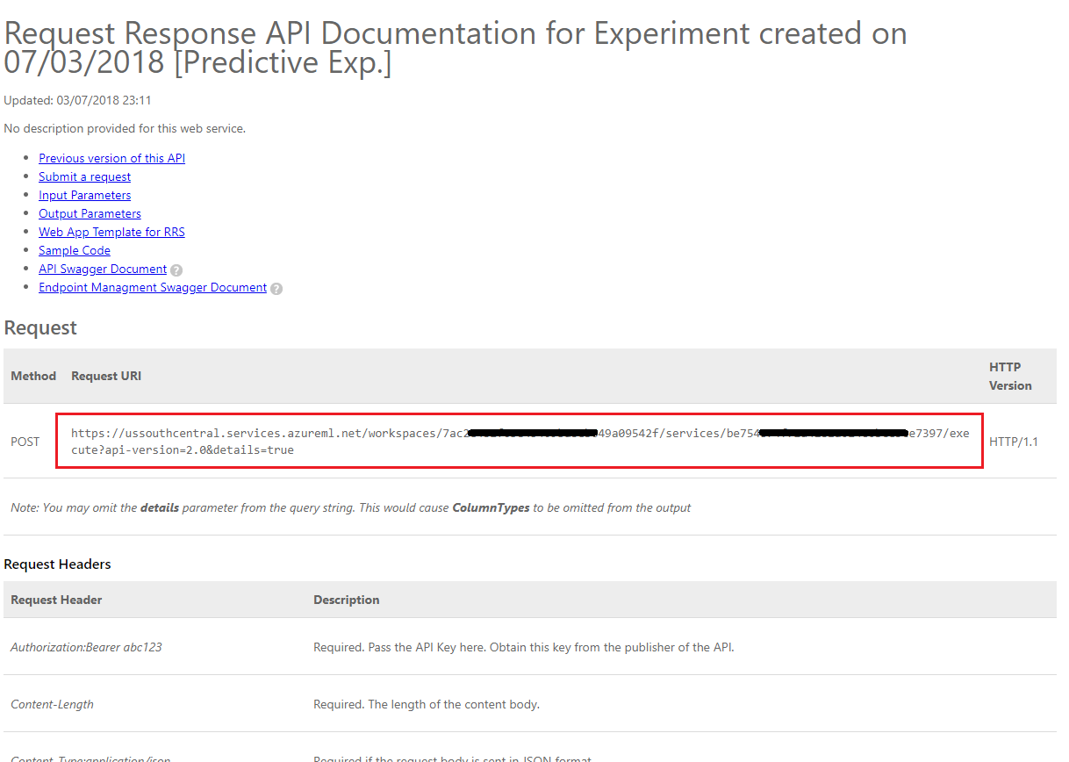Viewport: 1069px width, 762px height.
Task: Click the Request URI column header
Action: click(105, 376)
